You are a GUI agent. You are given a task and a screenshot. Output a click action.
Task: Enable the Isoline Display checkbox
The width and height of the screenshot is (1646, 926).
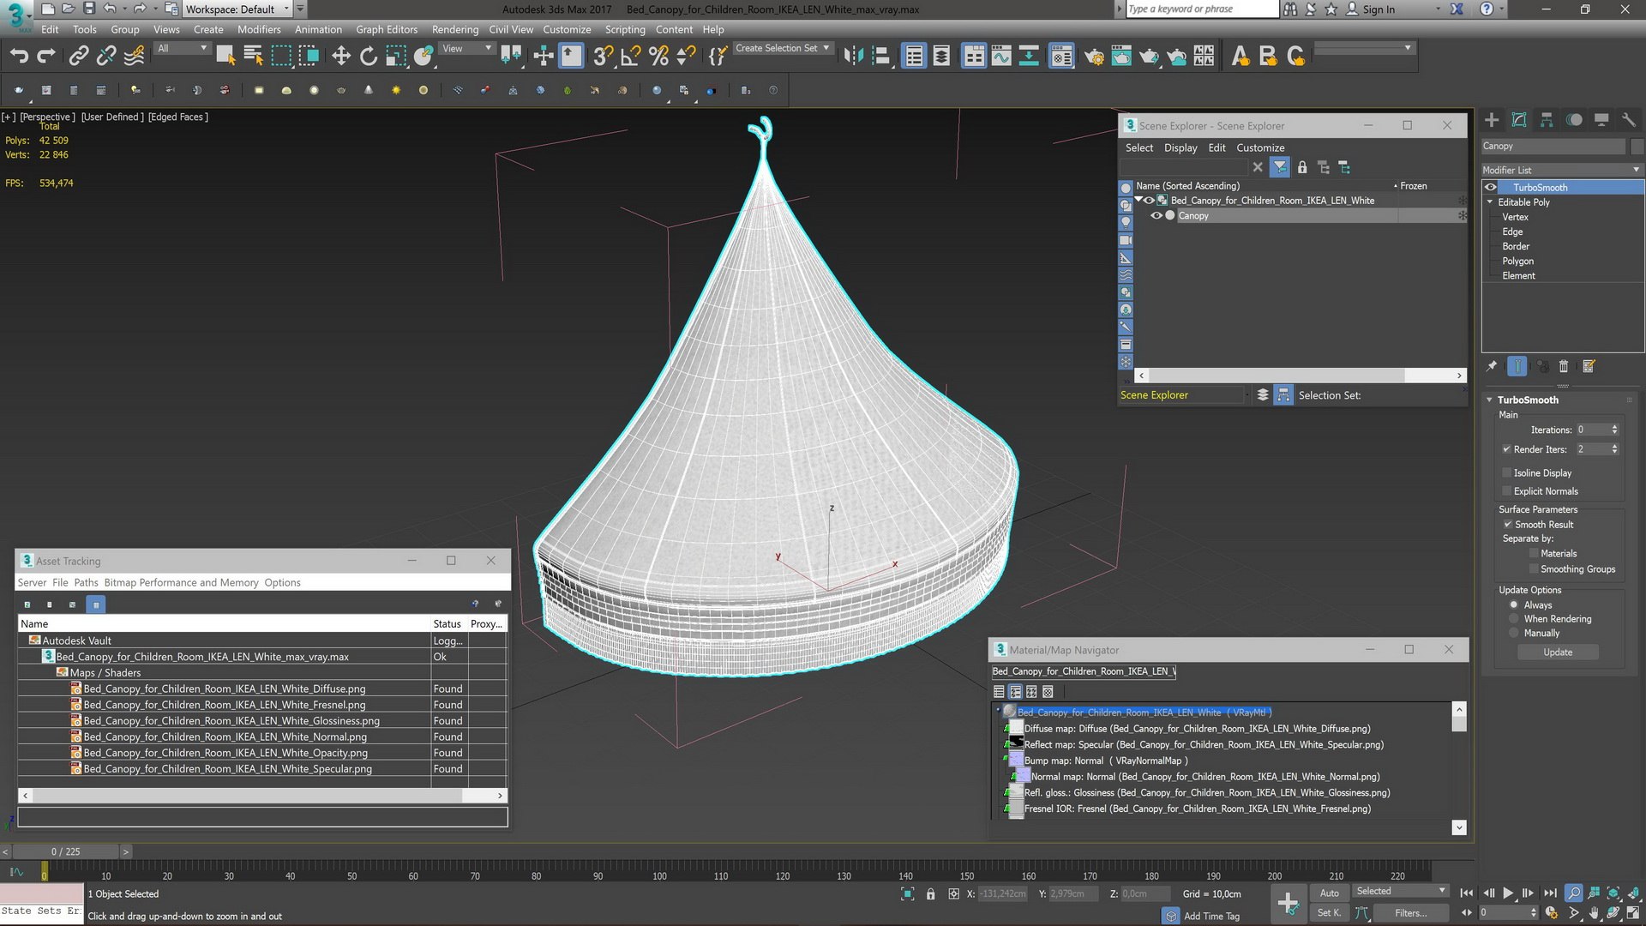coord(1506,472)
